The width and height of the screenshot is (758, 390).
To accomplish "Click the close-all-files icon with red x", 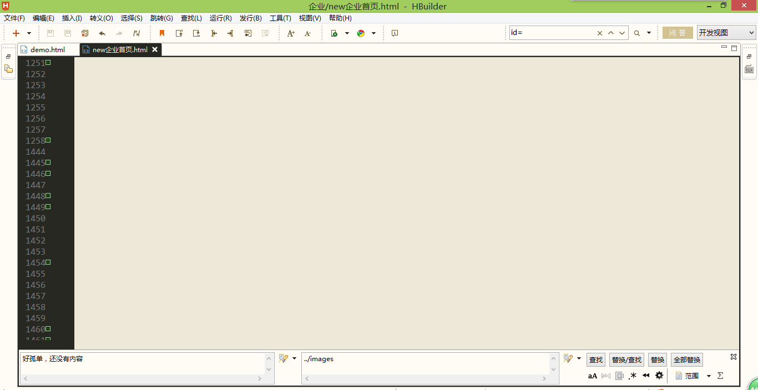I will (85, 33).
